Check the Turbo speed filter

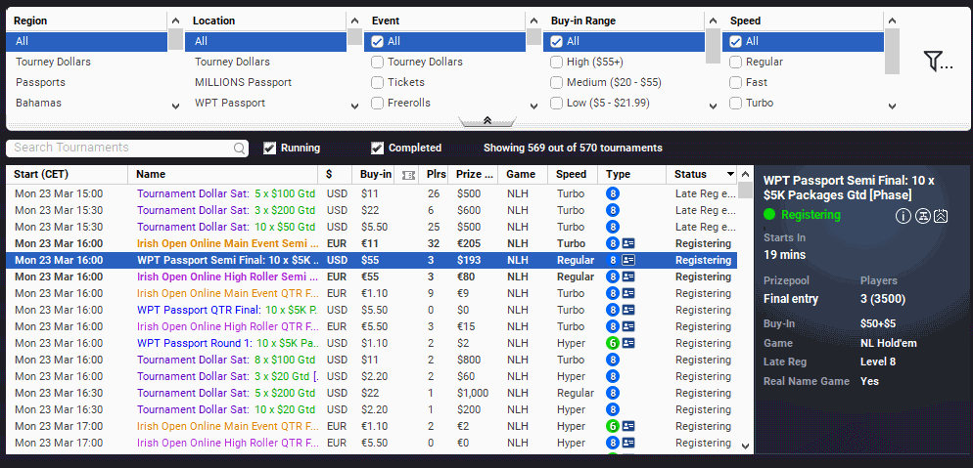pos(735,103)
